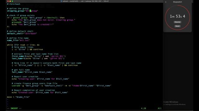The image size is (199, 111).
Task: Click the full_name assignment line
Action: coord(32,72)
